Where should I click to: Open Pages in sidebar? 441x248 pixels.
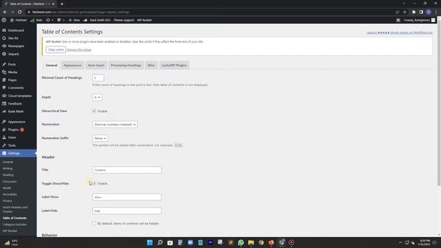click(12, 80)
